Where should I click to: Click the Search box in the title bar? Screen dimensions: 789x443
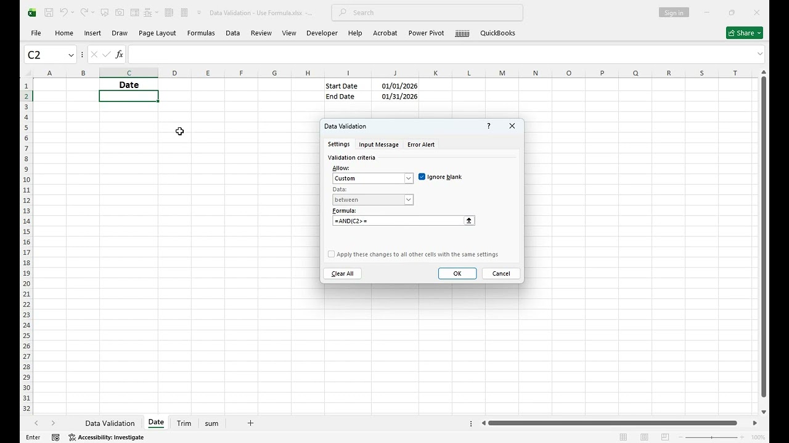[427, 12]
